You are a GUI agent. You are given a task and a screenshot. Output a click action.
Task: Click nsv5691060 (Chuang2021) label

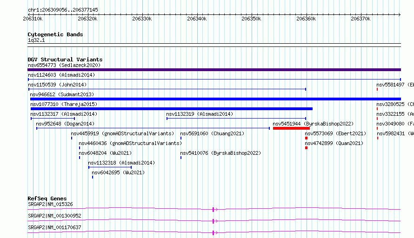tap(212, 133)
